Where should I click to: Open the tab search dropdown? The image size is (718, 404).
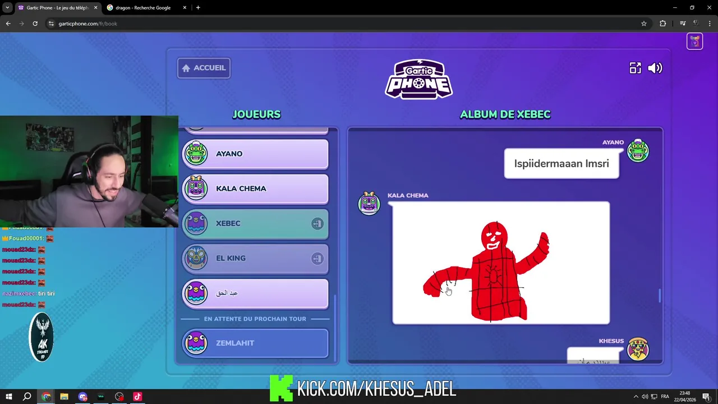click(x=7, y=8)
